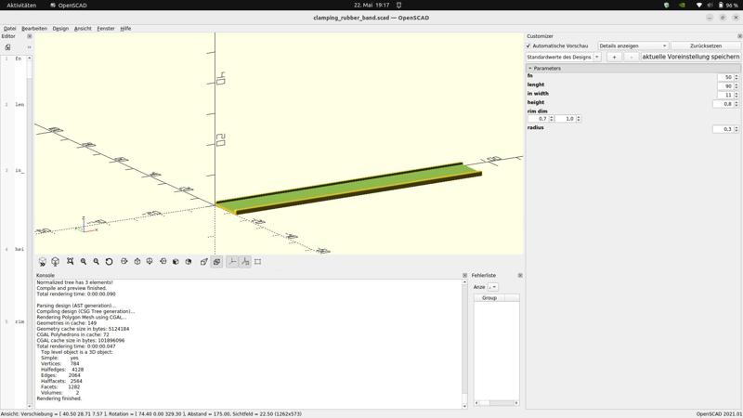Click the lenght spinner arrows
Viewport: 743px width, 418px height.
pyautogui.click(x=736, y=85)
